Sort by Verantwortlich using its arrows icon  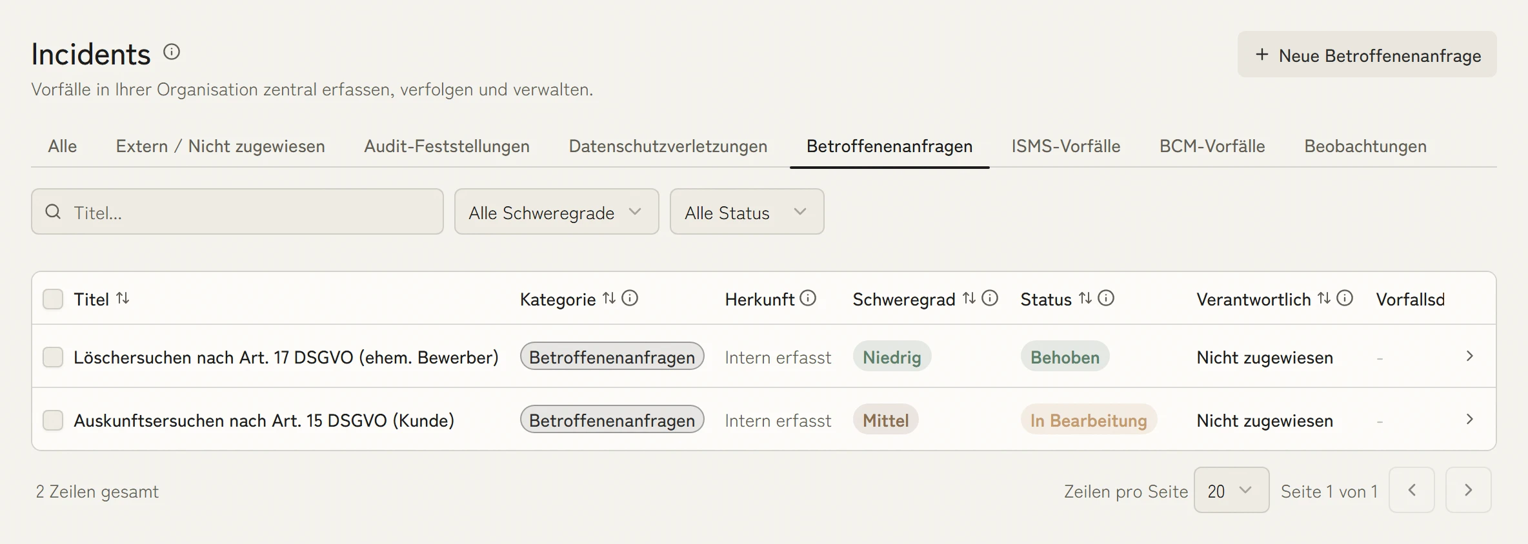(x=1324, y=298)
